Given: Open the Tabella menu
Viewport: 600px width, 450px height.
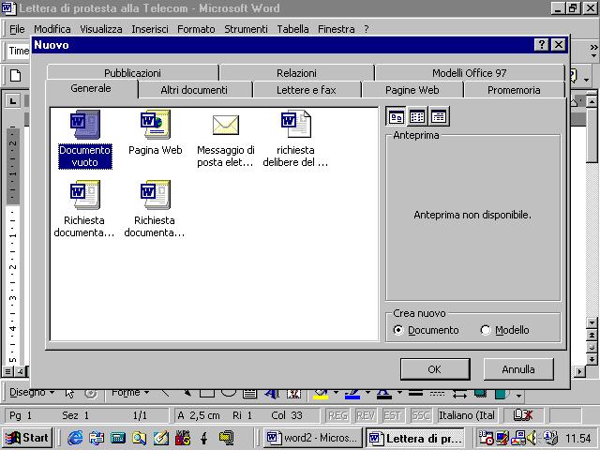Looking at the screenshot, I should 292,29.
